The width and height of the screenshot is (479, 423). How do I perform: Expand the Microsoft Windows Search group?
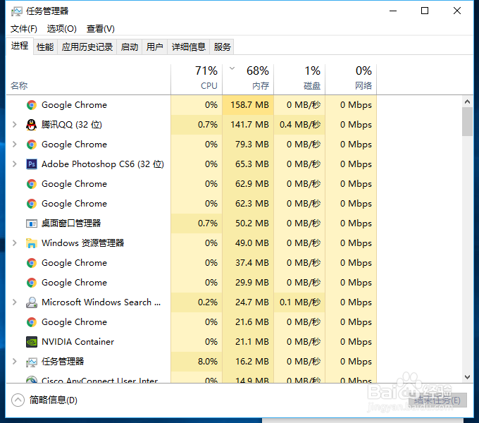click(x=14, y=302)
